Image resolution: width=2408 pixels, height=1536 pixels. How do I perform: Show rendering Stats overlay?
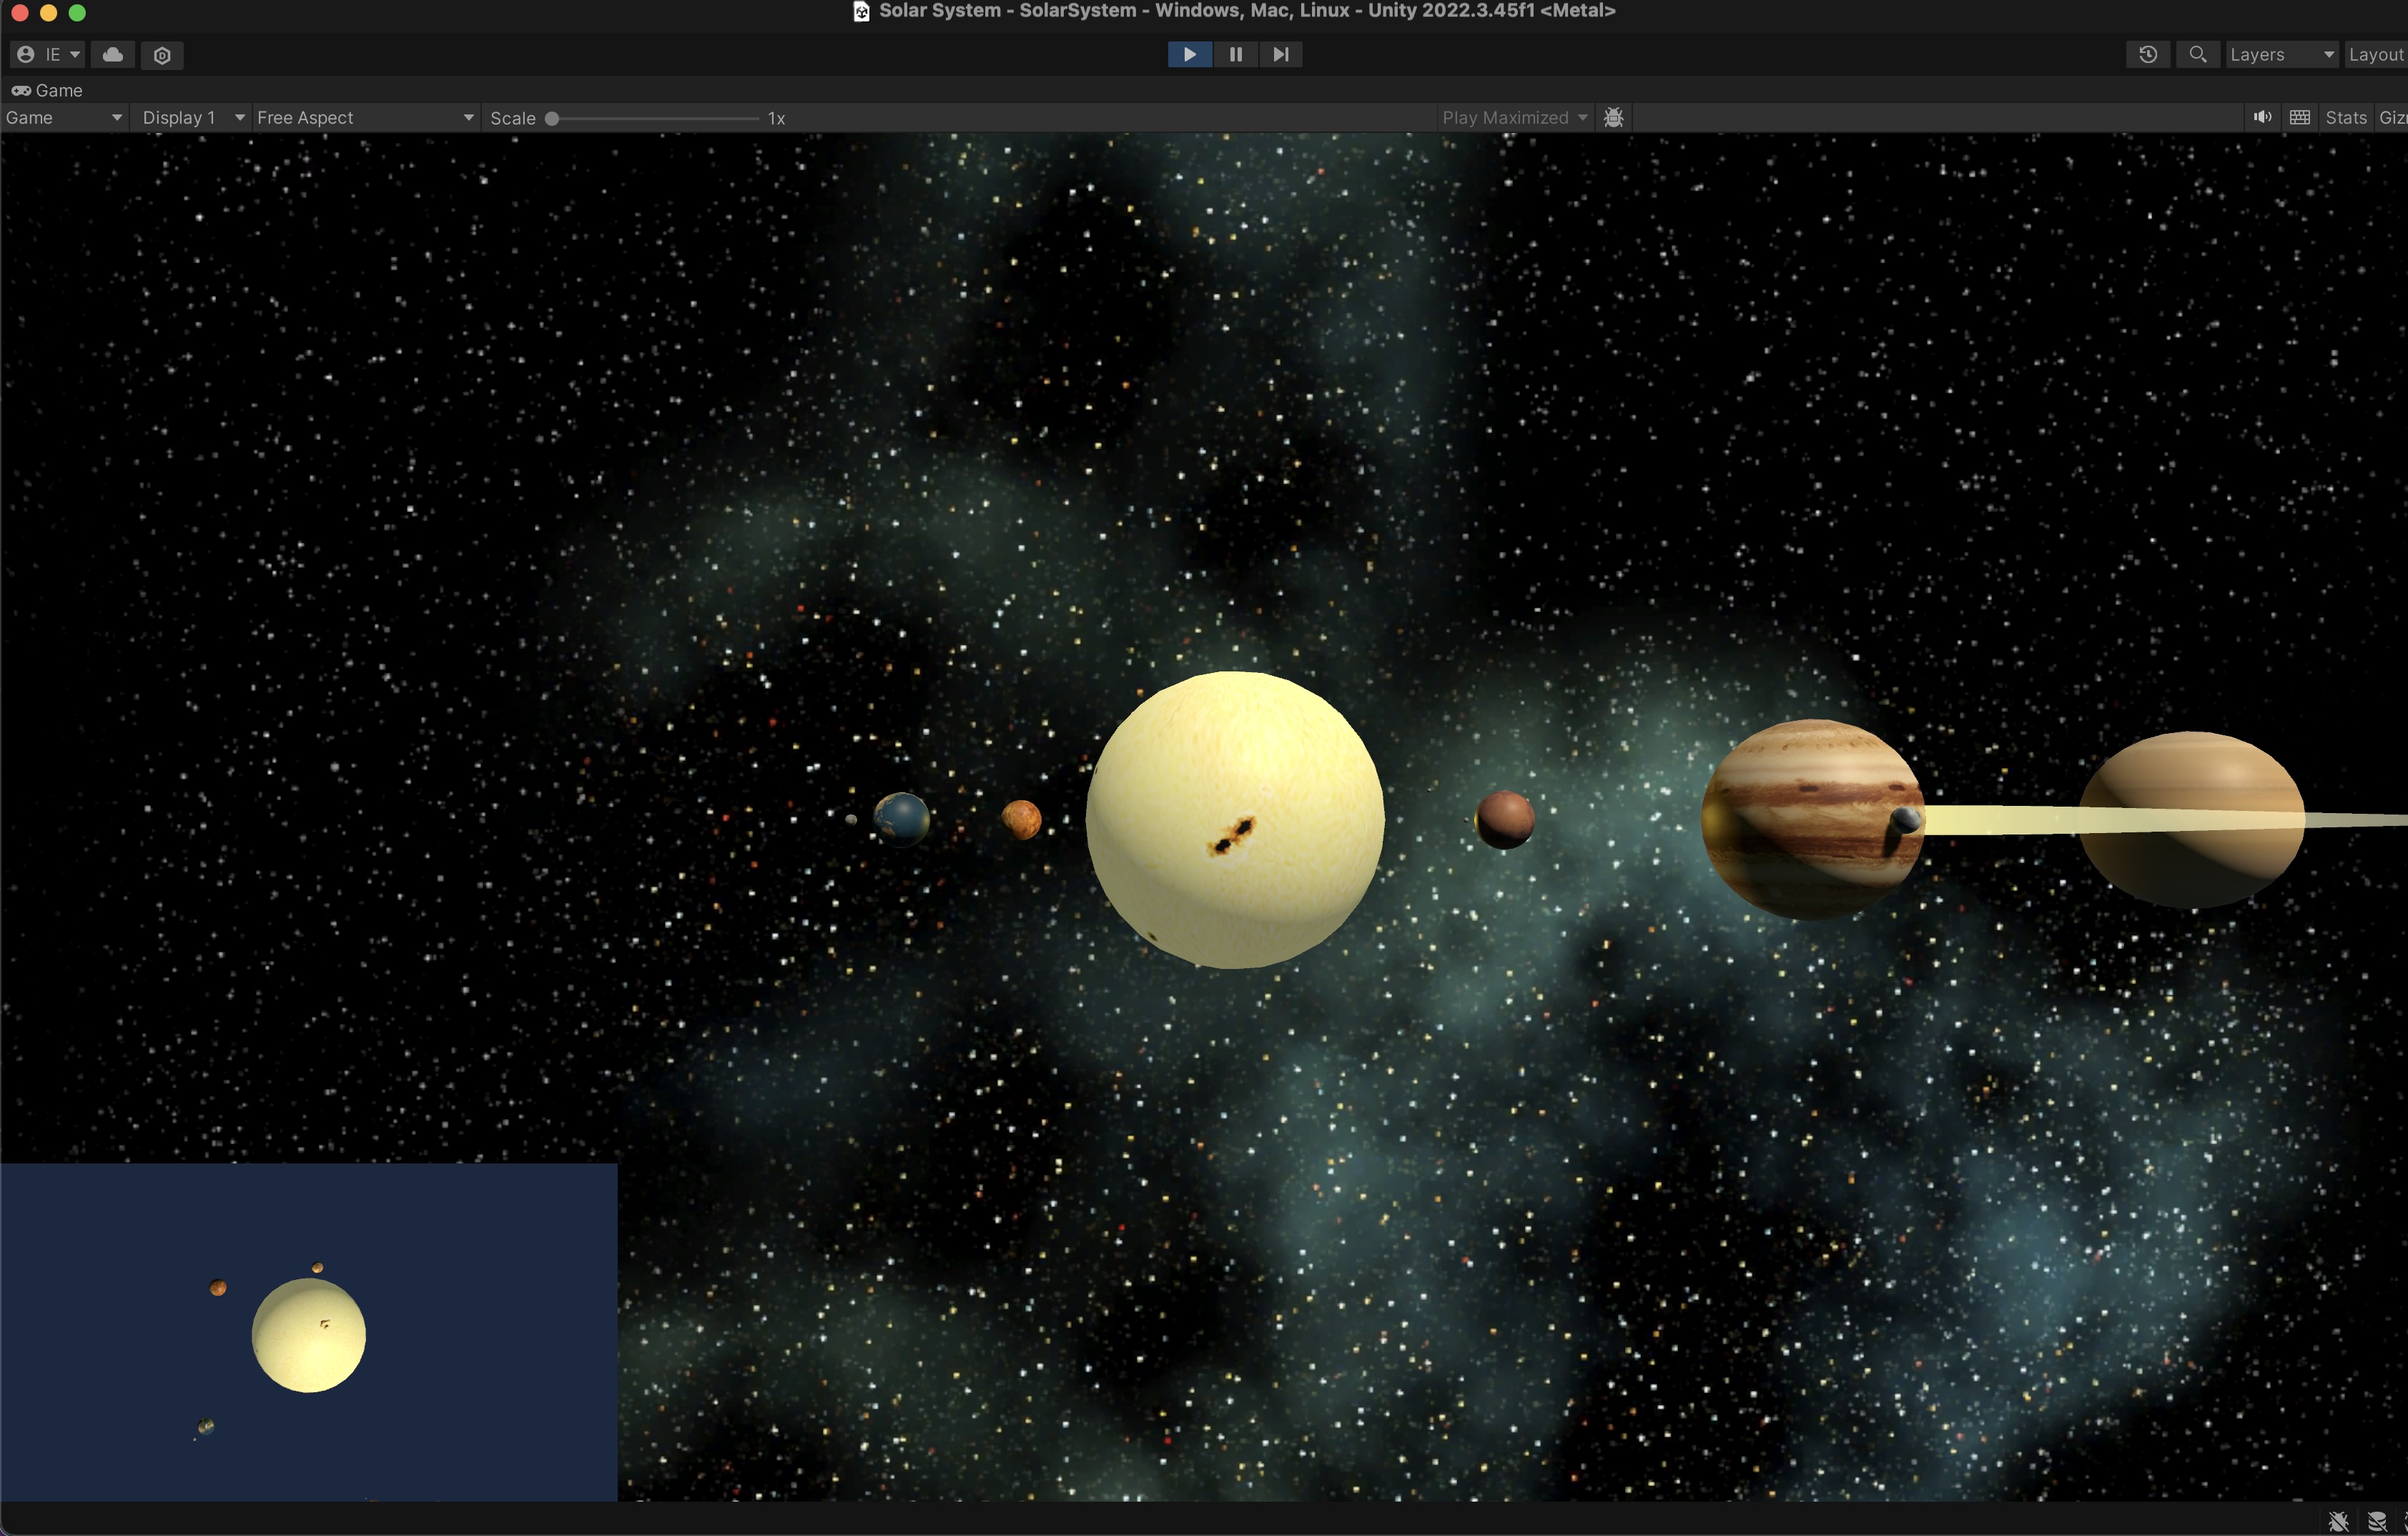click(2347, 117)
